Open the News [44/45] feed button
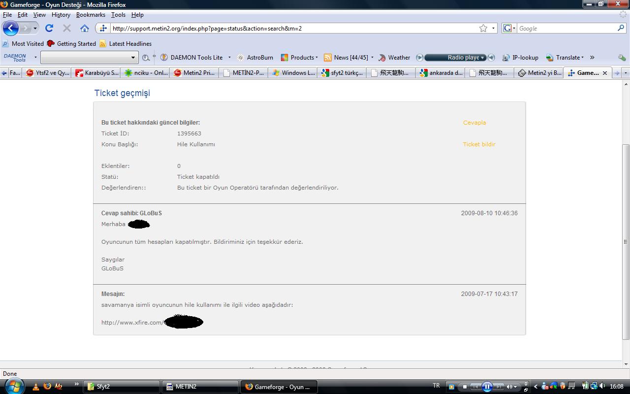This screenshot has width=630, height=394. 346,58
